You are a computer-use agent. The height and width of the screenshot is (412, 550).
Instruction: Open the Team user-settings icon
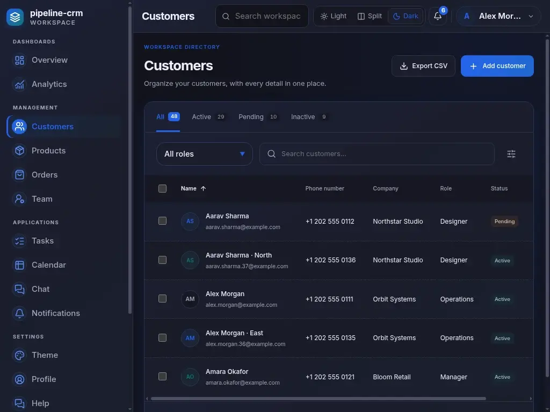click(20, 199)
